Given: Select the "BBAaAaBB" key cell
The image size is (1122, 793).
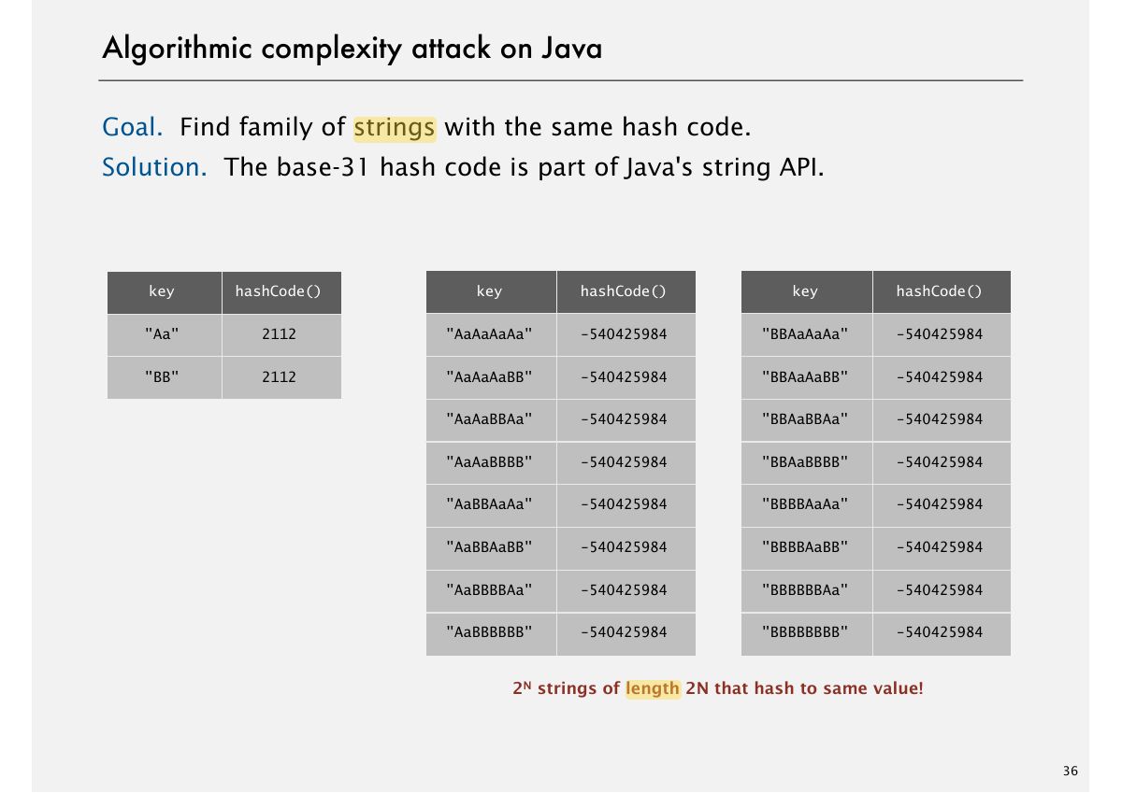Looking at the screenshot, I should pyautogui.click(x=806, y=377).
